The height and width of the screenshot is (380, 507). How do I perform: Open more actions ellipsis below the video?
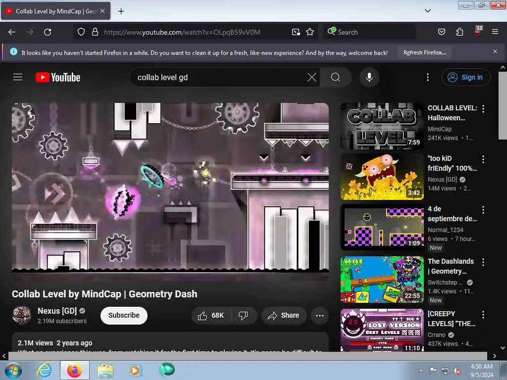click(x=319, y=315)
